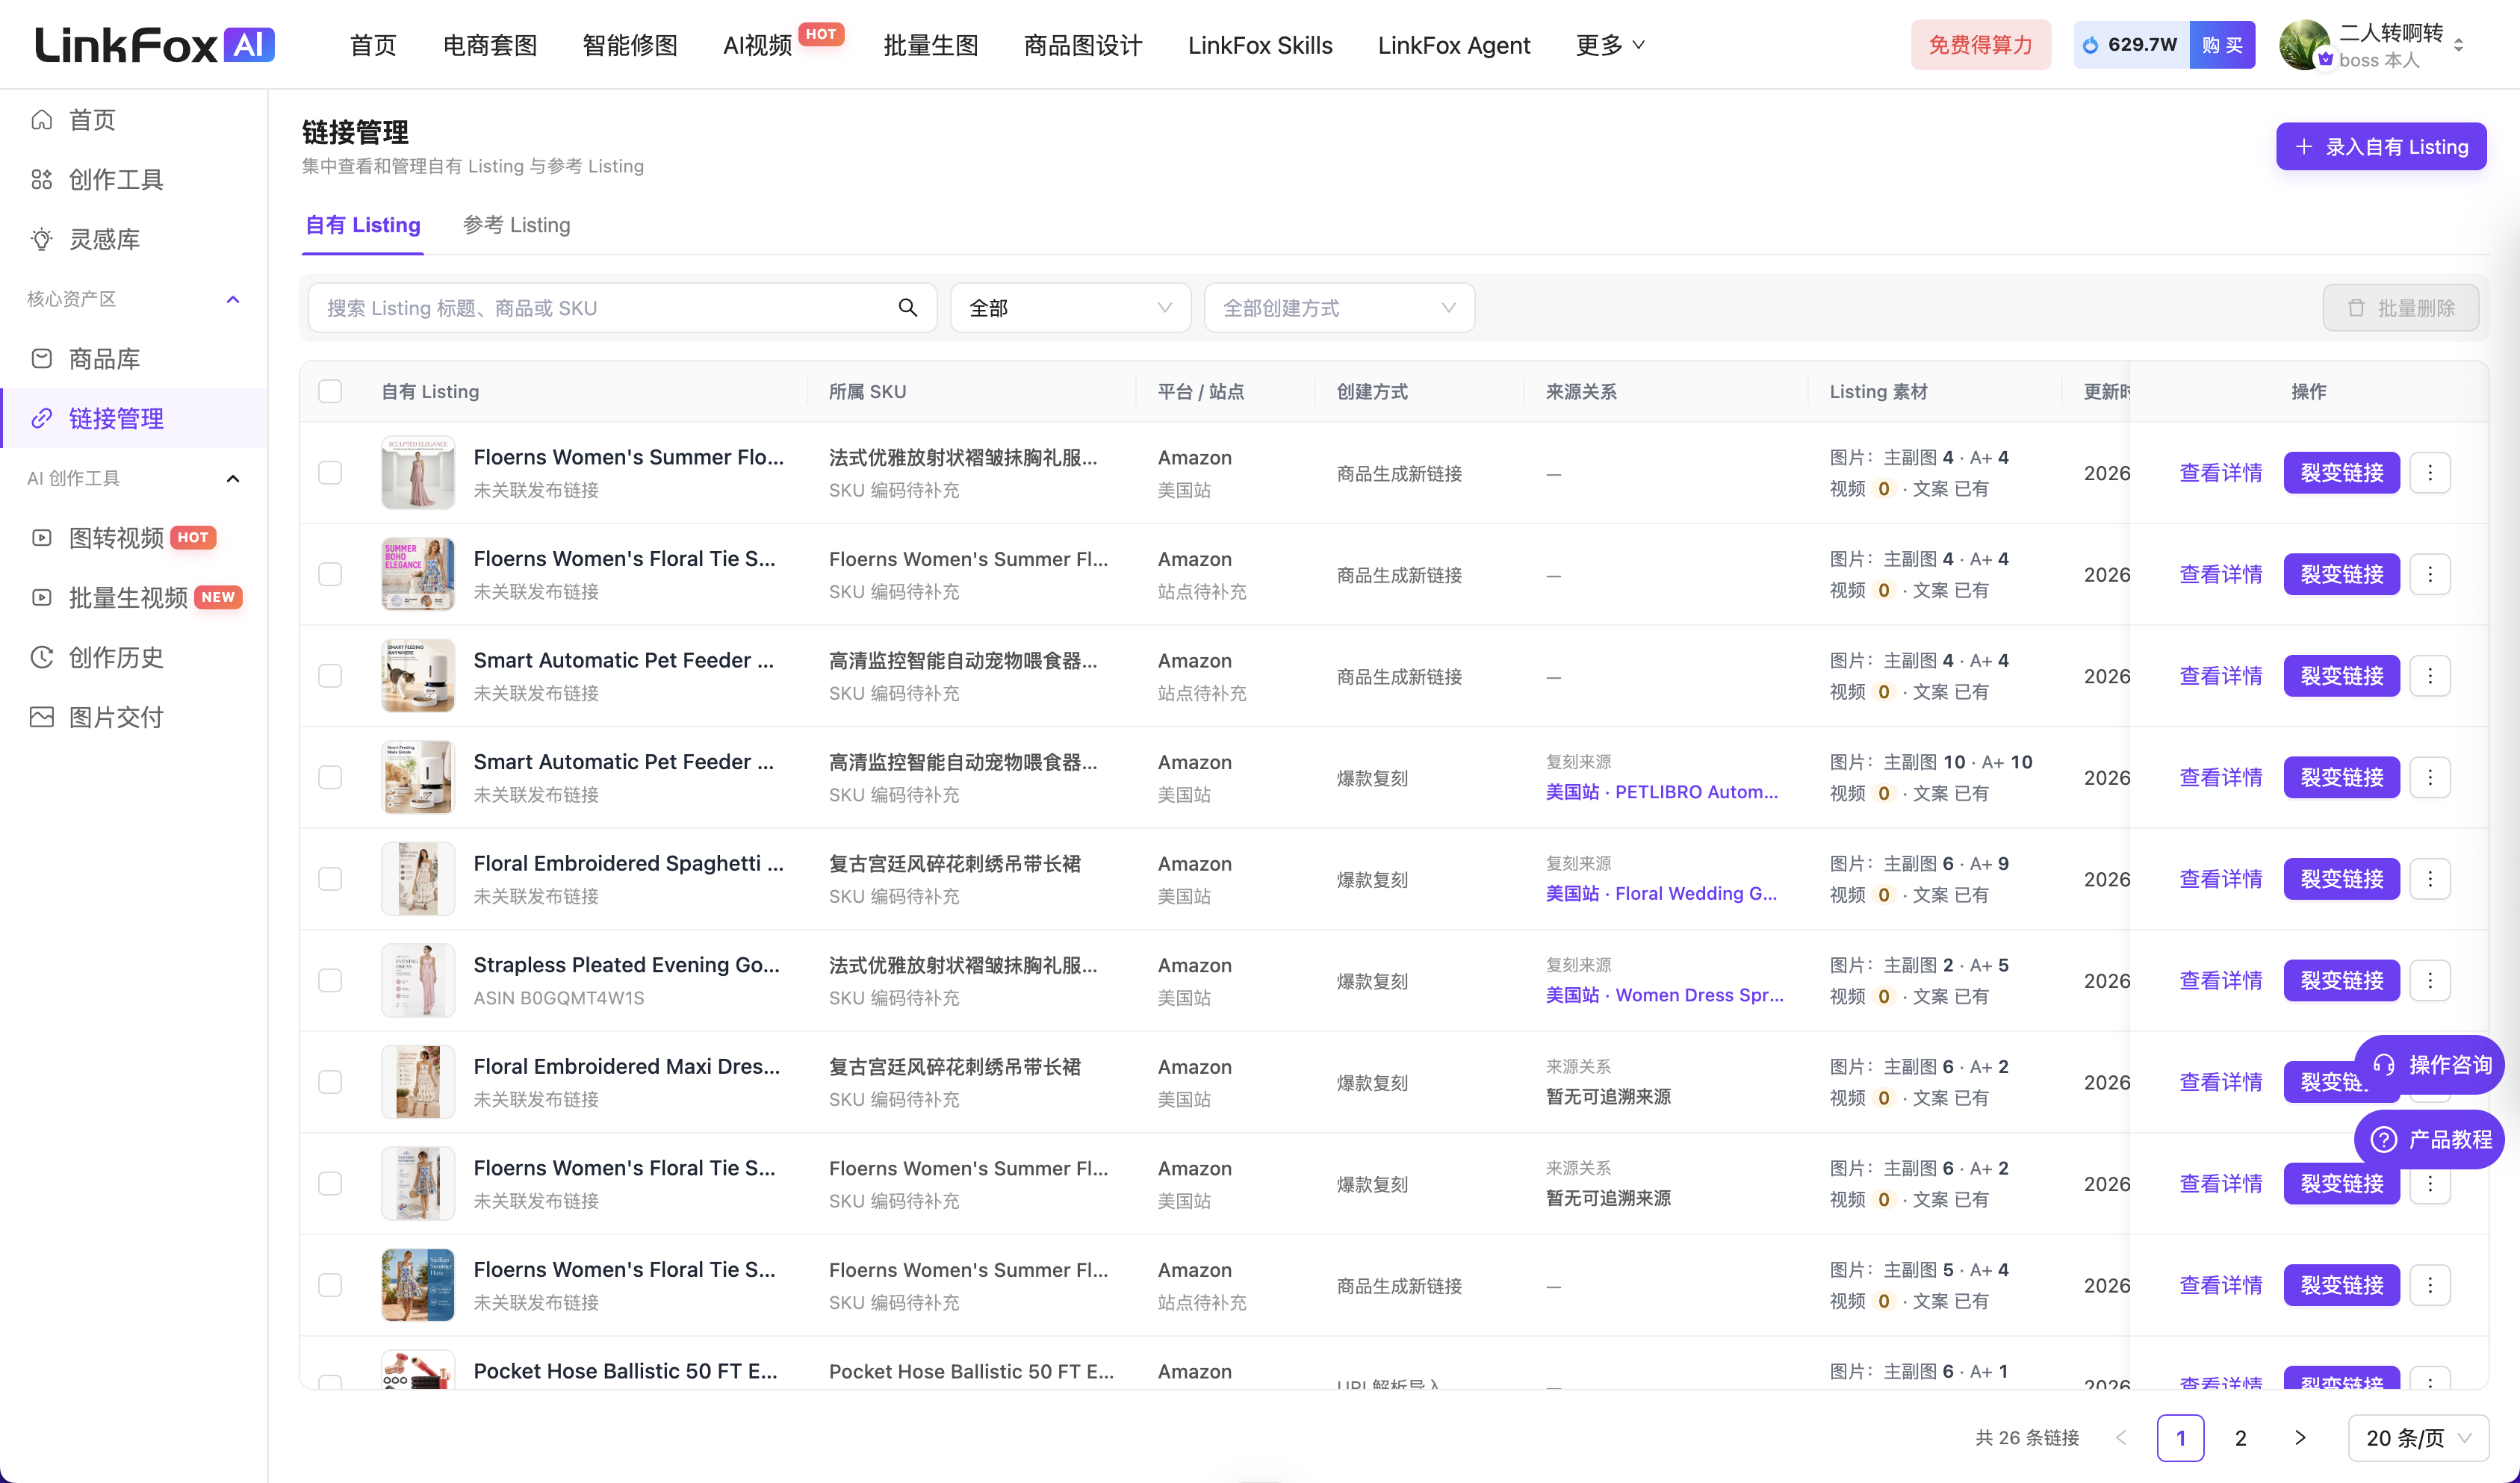
Task: Open the 美国站 · PETLIBRO Autom... source link
Action: pos(1661,792)
